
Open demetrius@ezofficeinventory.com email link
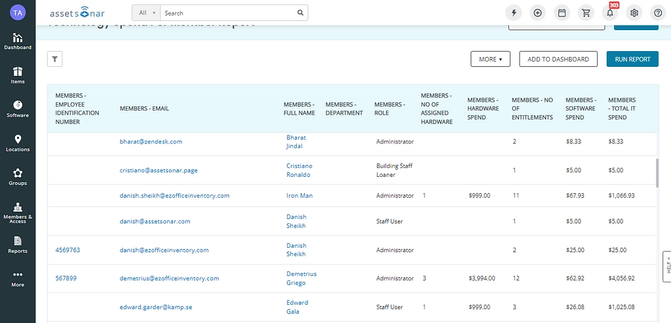click(169, 278)
